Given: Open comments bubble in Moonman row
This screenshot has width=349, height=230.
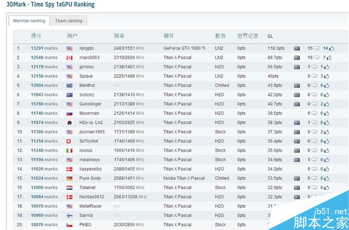Looking at the screenshot, I should coord(314,114).
